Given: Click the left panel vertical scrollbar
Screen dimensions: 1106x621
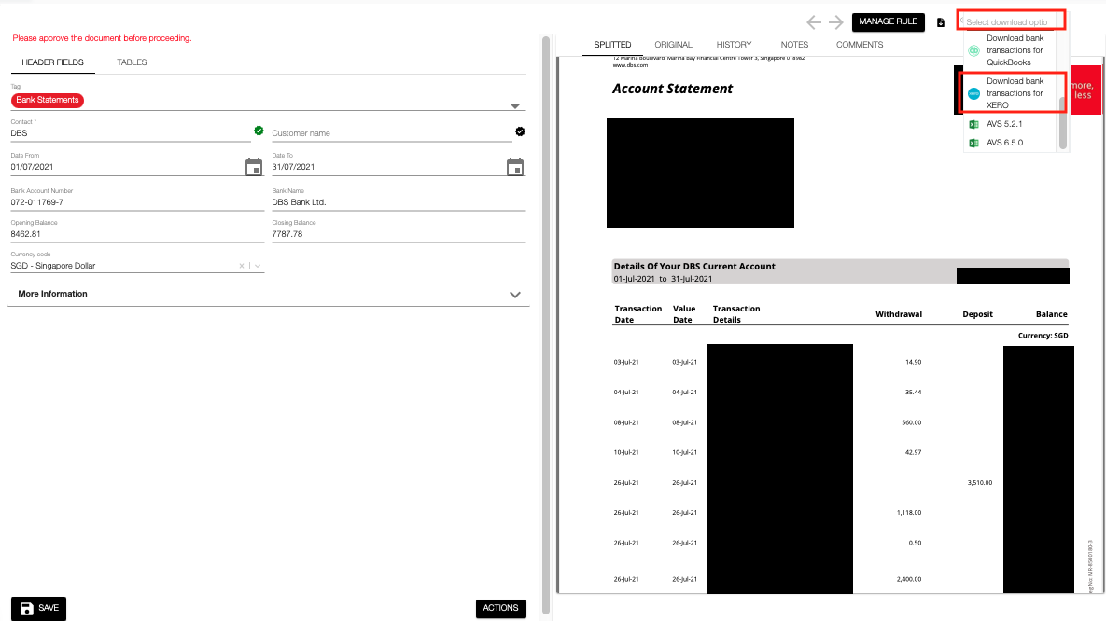Looking at the screenshot, I should [545, 324].
